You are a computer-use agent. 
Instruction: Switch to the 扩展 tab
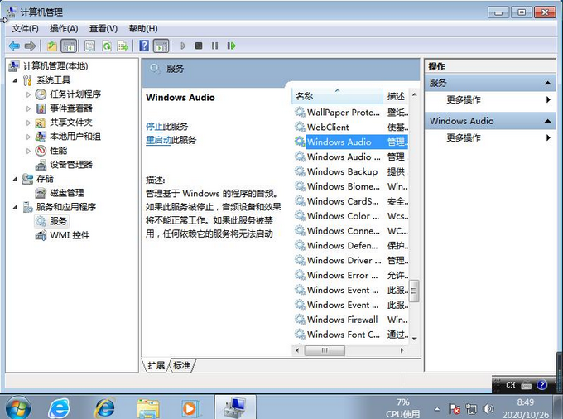click(x=156, y=365)
